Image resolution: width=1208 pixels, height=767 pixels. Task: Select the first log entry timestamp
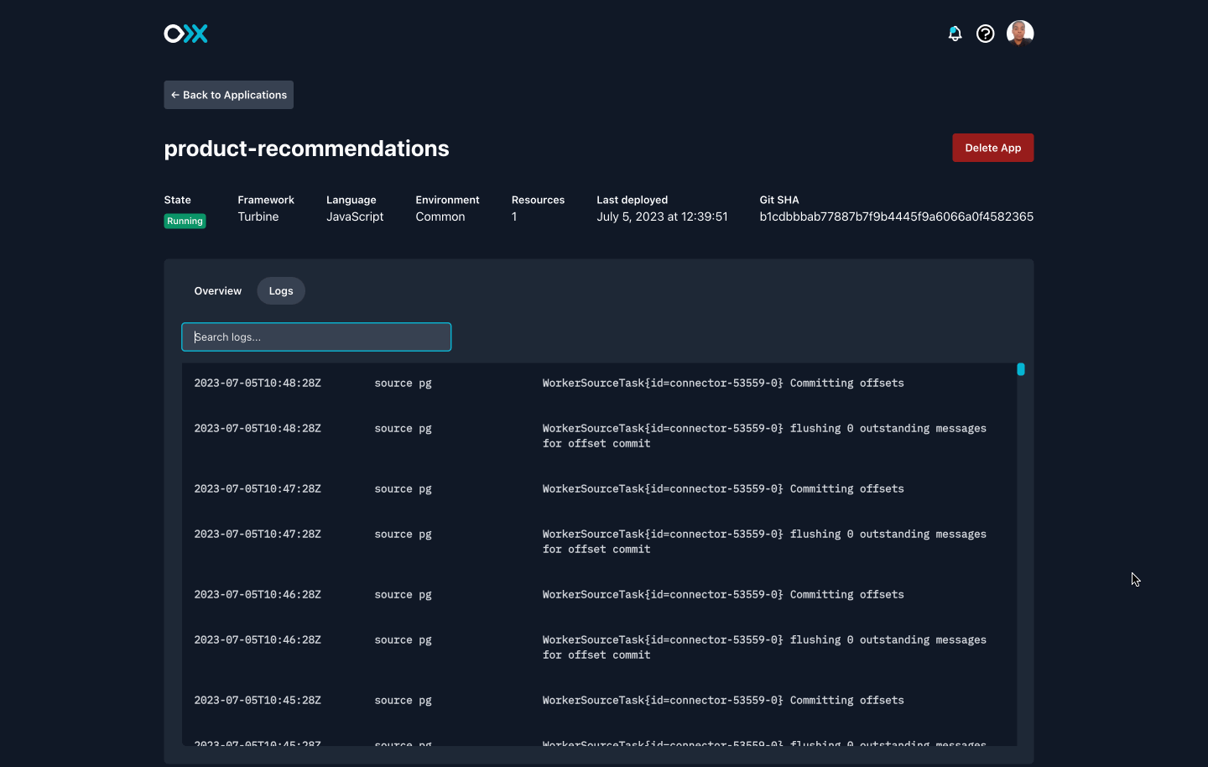[257, 383]
